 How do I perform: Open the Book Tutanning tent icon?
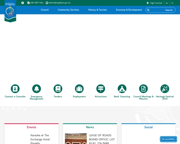click(x=122, y=89)
